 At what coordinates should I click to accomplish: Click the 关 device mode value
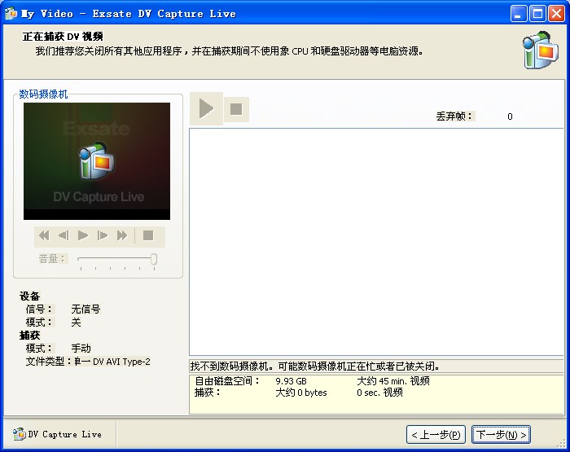(76, 323)
